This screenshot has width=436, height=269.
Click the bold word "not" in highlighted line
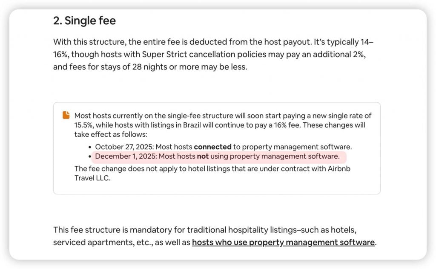coord(203,156)
